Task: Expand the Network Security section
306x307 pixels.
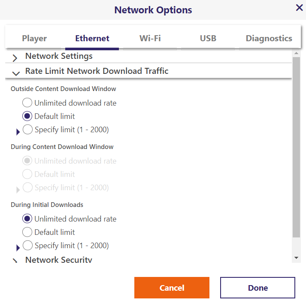Action: tap(15, 261)
